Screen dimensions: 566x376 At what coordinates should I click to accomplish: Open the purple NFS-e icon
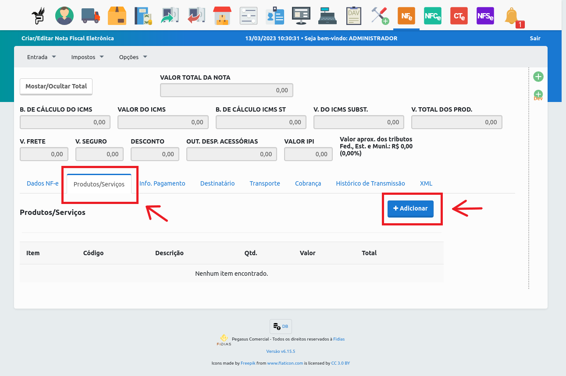(x=485, y=16)
